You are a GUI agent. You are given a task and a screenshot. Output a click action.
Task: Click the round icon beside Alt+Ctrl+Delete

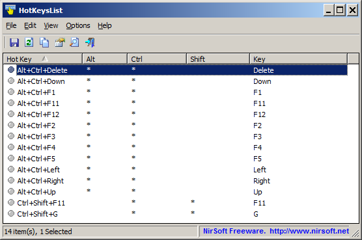[x=11, y=70]
